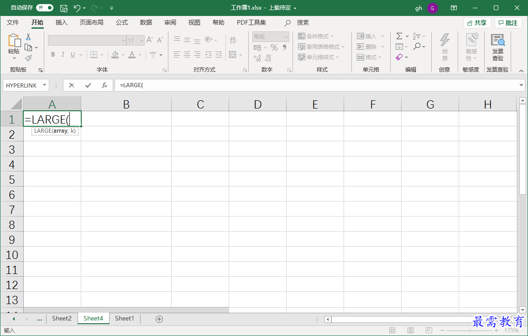528x336 pixels.
Task: Click the Copy icon
Action: (x=28, y=47)
